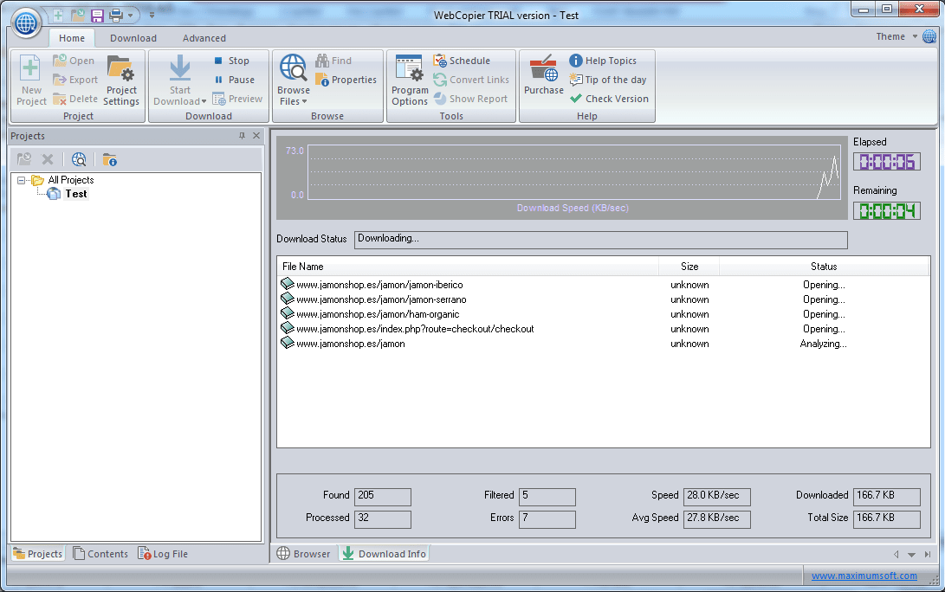This screenshot has width=945, height=592.
Task: Show the Tip of the day
Action: pos(607,80)
